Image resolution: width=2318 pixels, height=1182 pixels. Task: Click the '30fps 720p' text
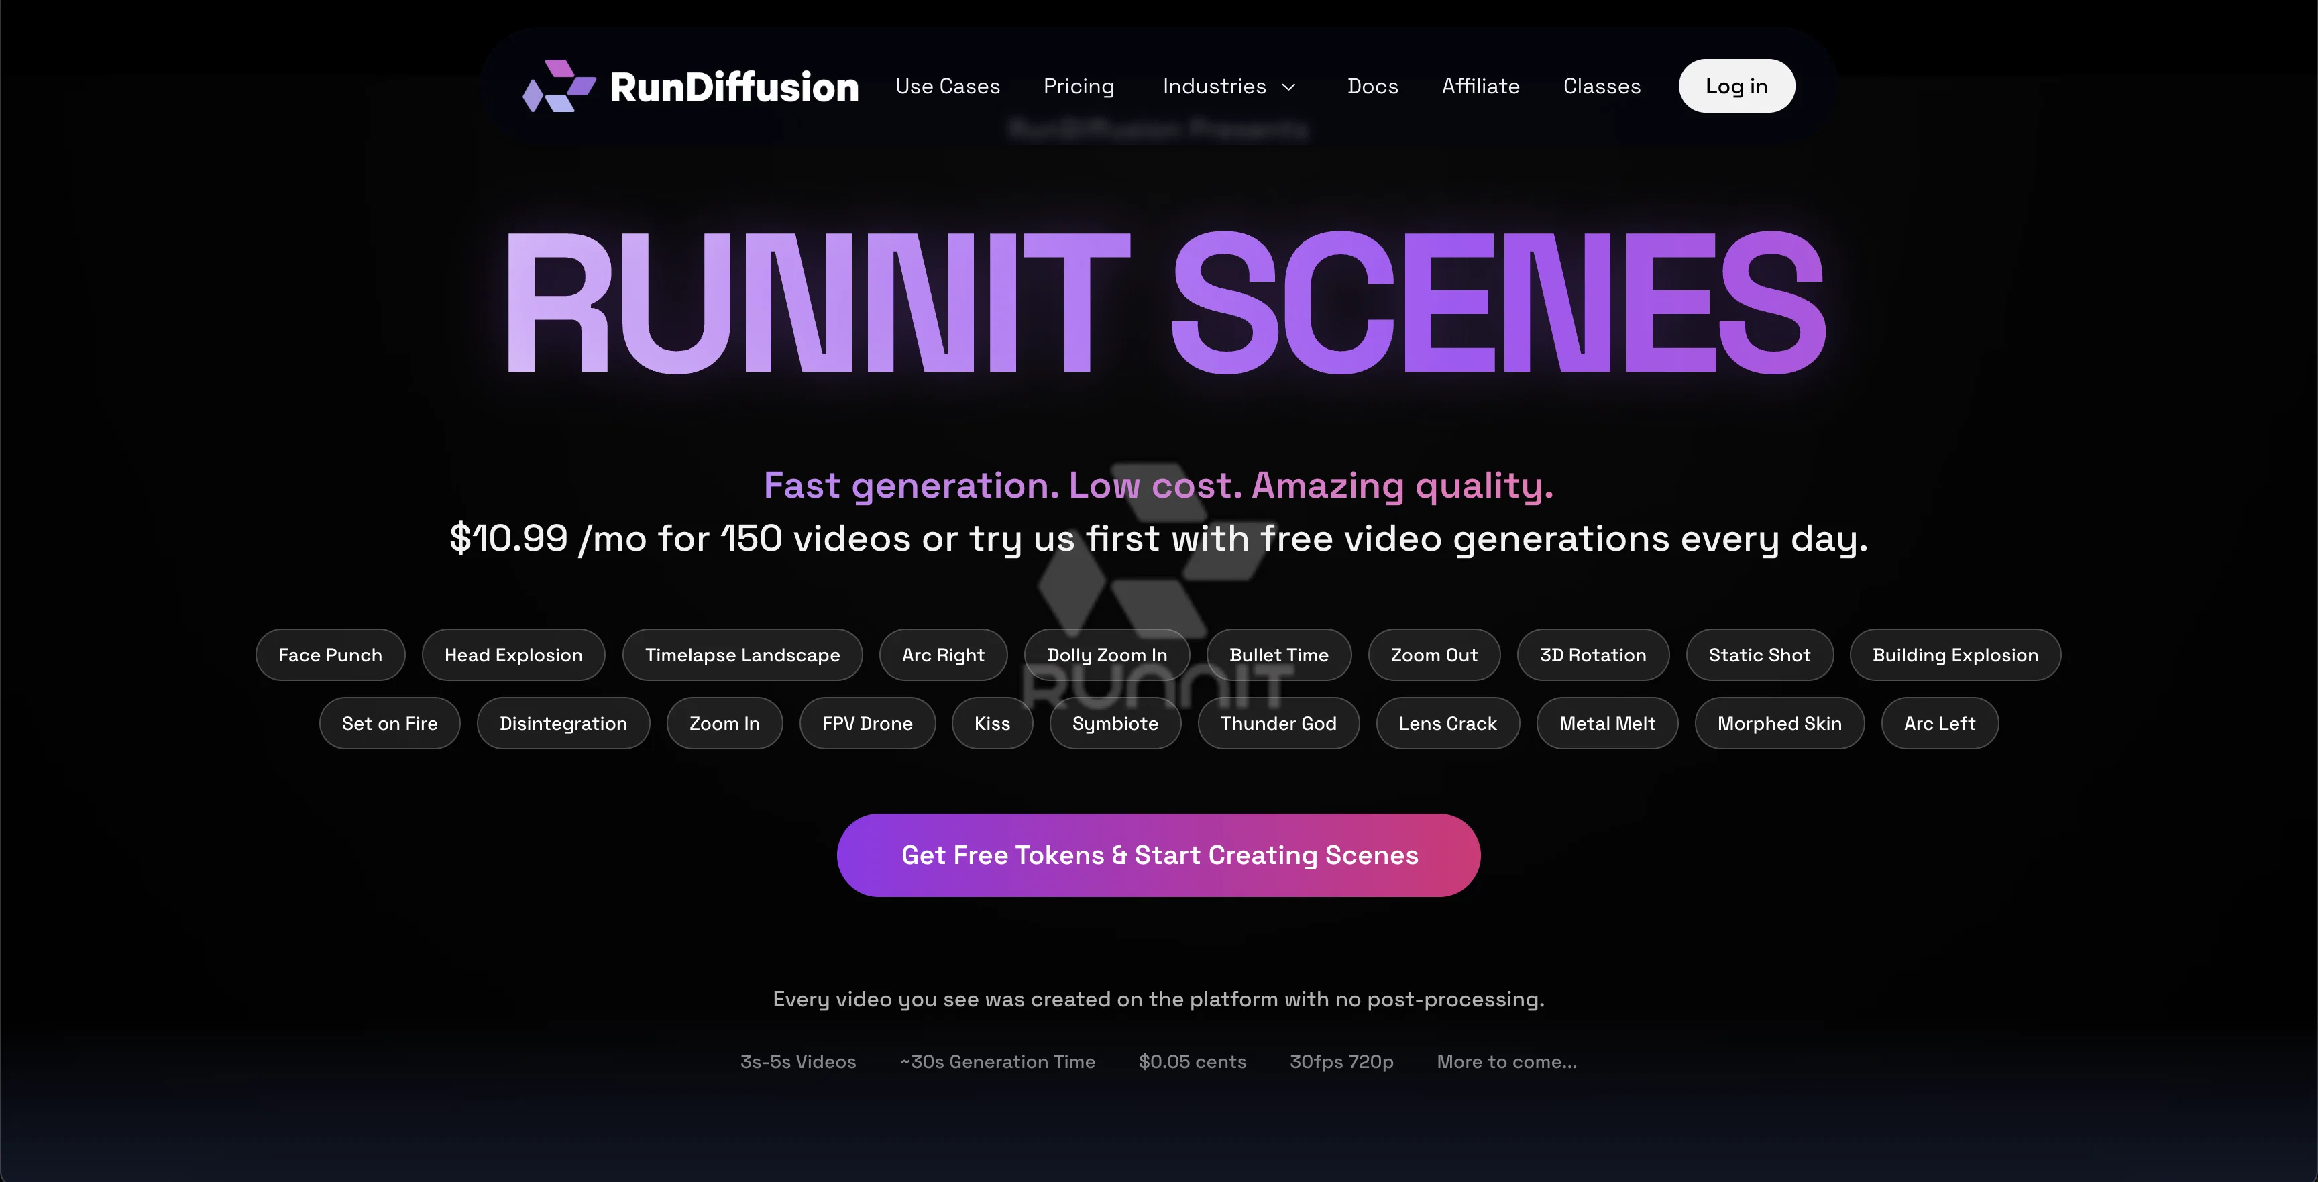click(x=1341, y=1061)
